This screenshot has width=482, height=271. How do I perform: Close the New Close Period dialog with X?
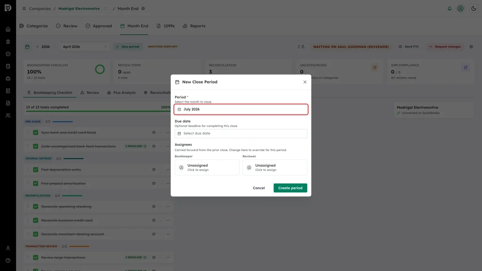point(305,82)
